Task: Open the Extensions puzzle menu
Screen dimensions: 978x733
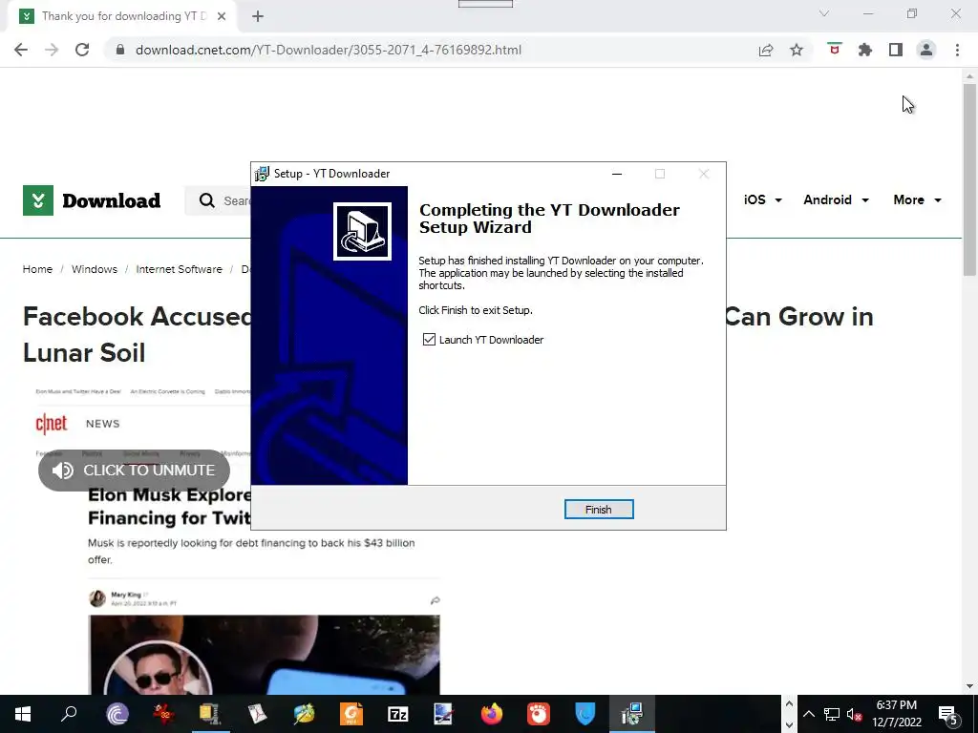Action: (865, 50)
